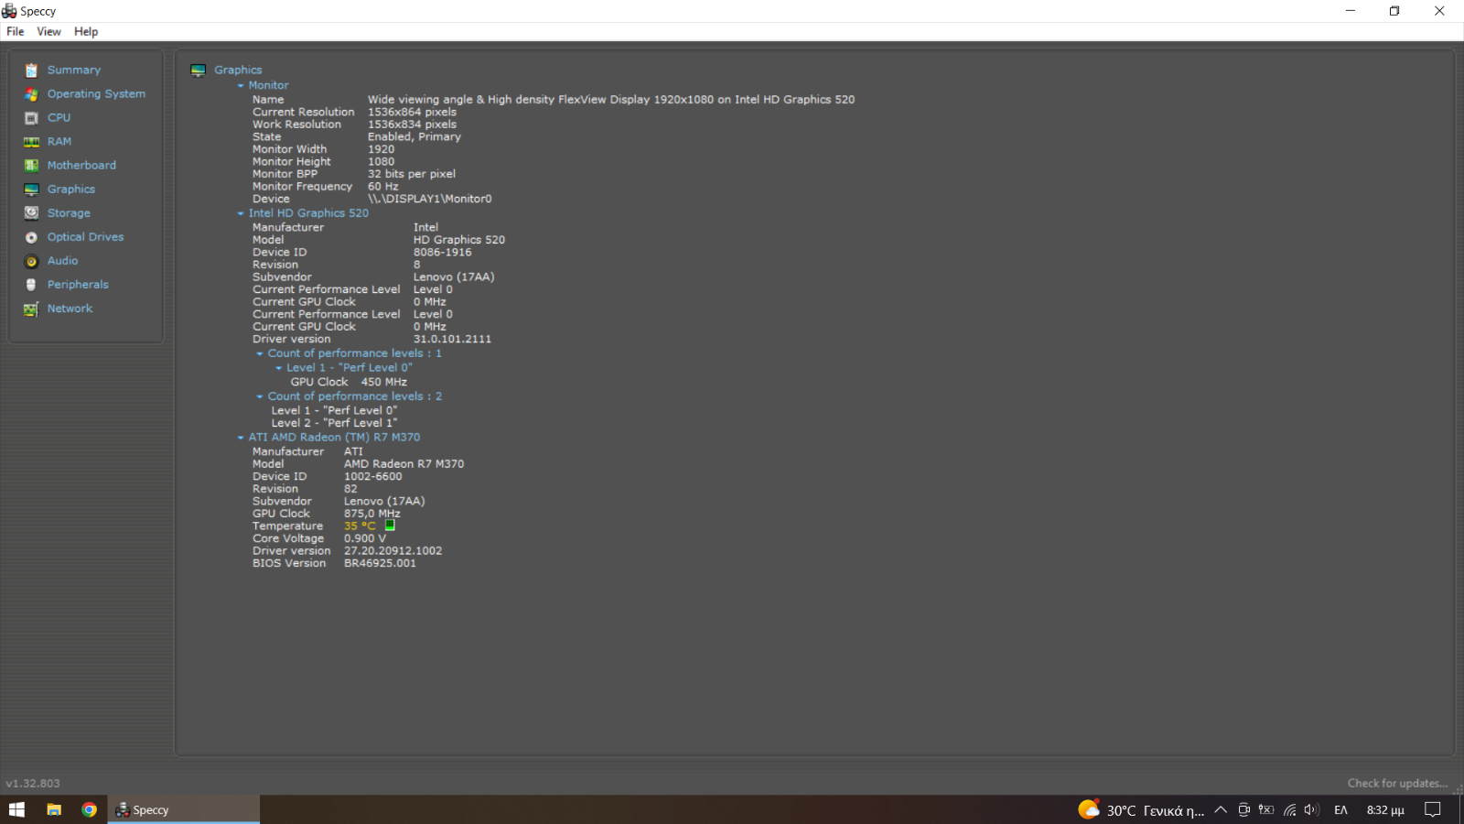Collapse the Intel HD Graphics 520 section
The width and height of the screenshot is (1464, 824).
tap(241, 213)
